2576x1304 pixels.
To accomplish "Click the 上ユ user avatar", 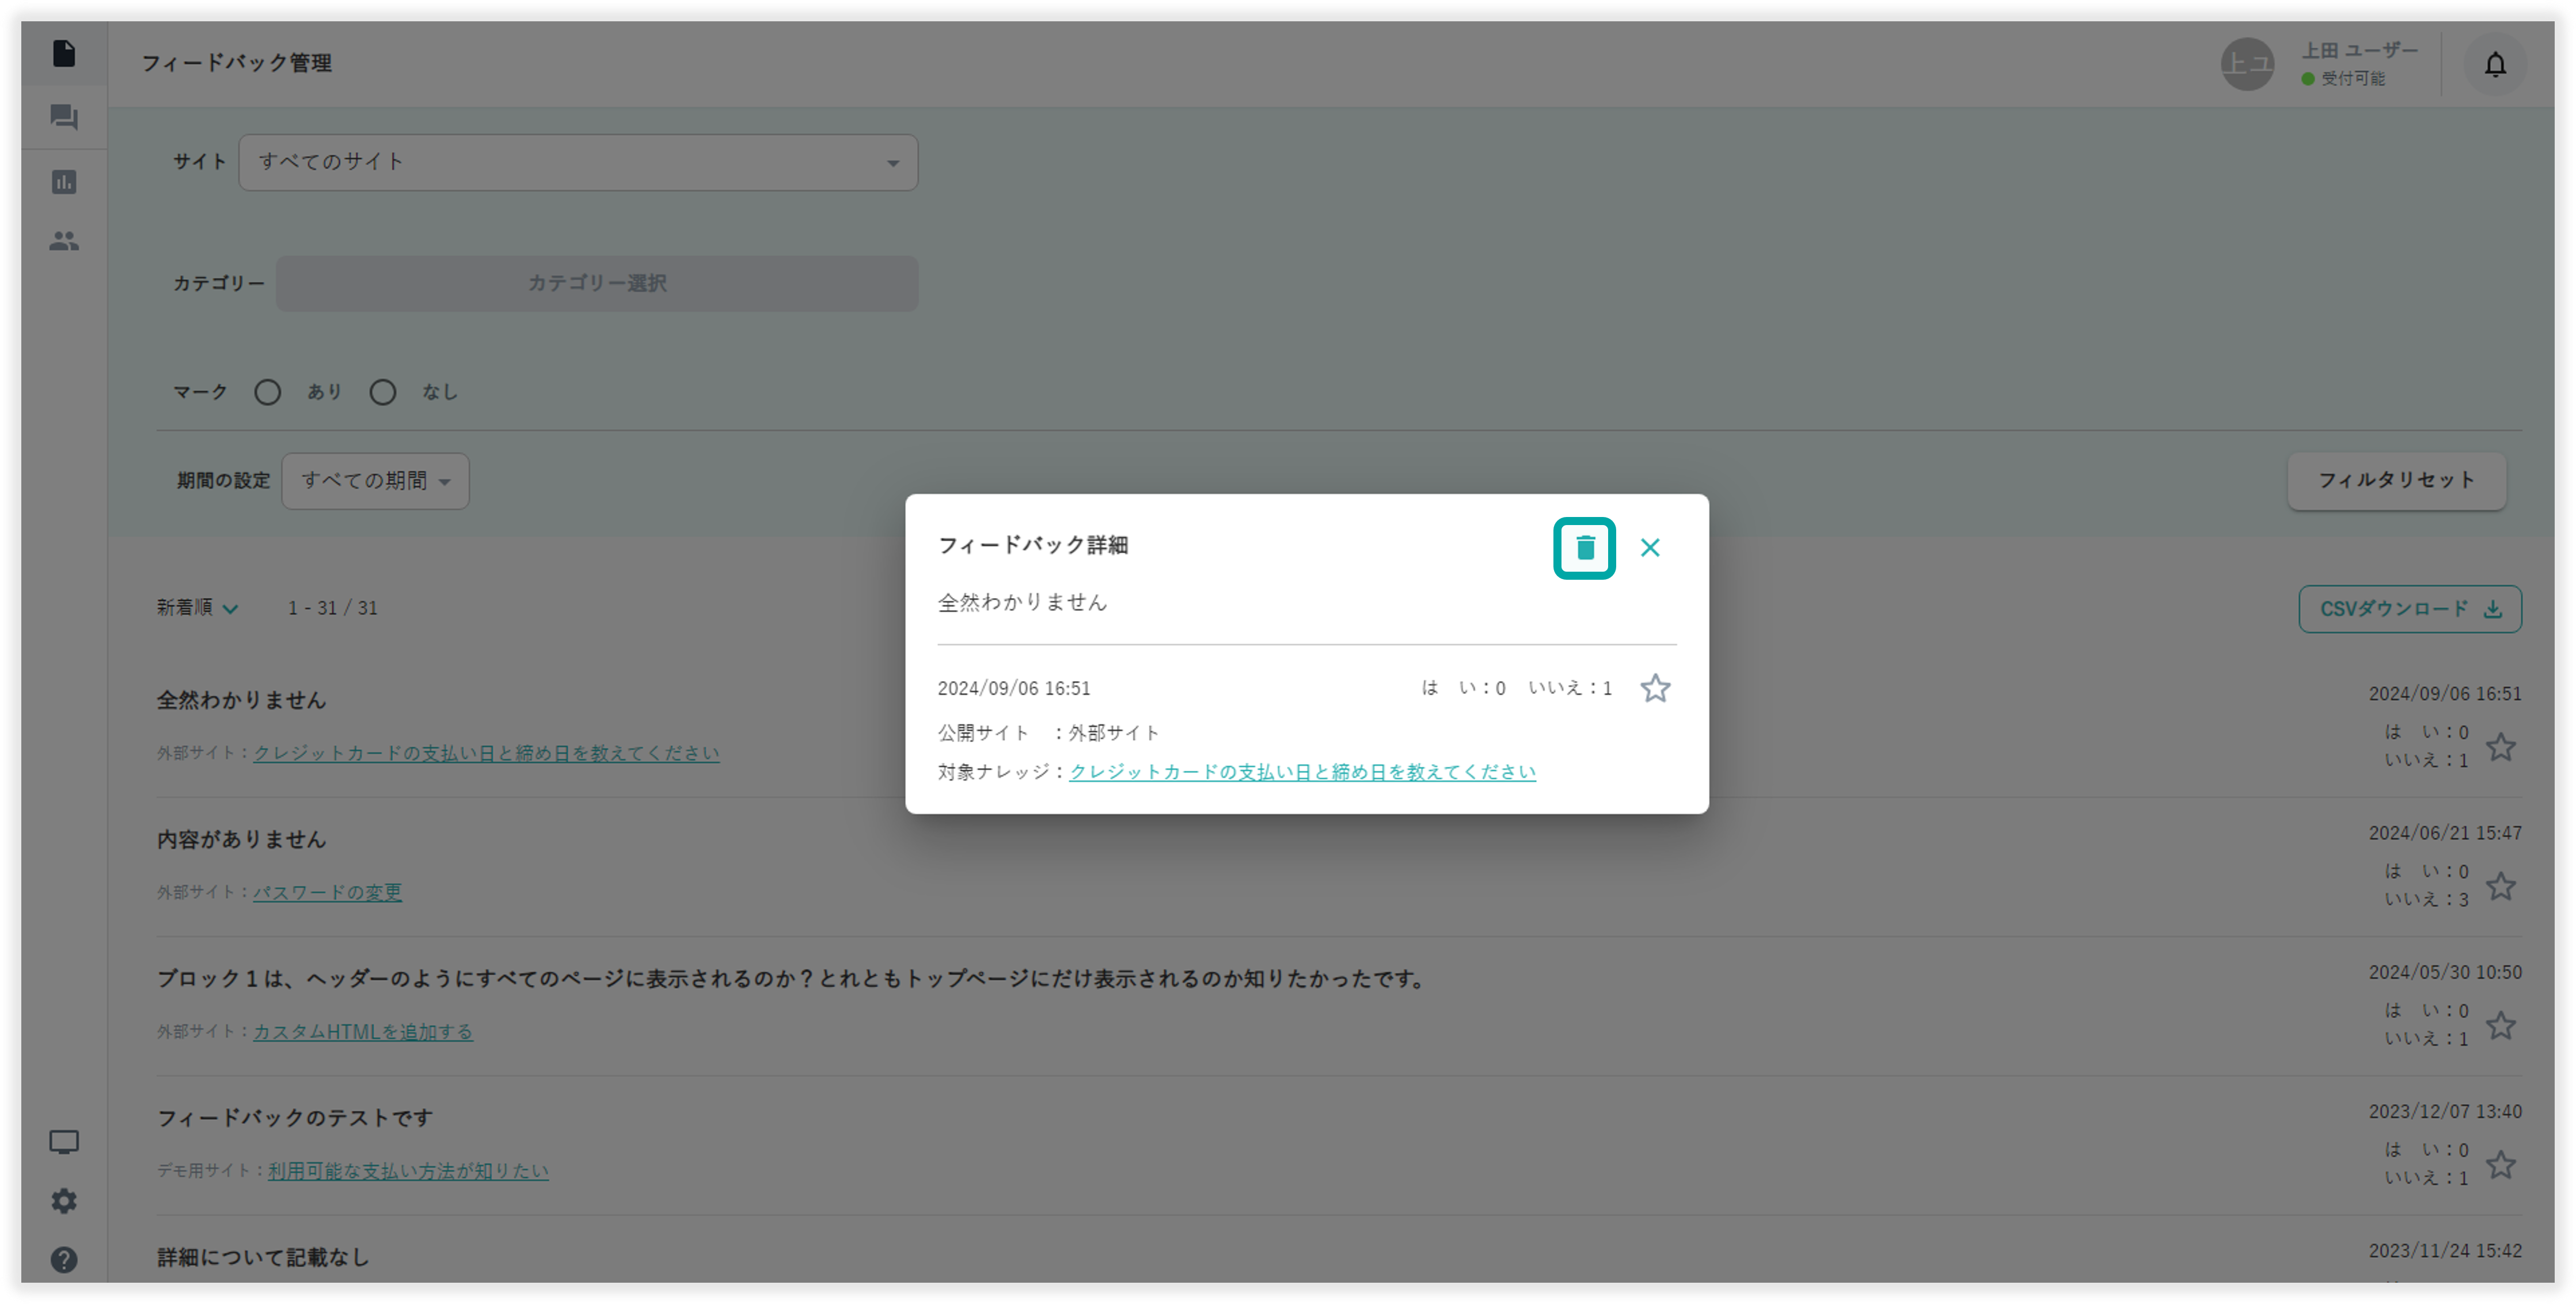I will (x=2247, y=65).
